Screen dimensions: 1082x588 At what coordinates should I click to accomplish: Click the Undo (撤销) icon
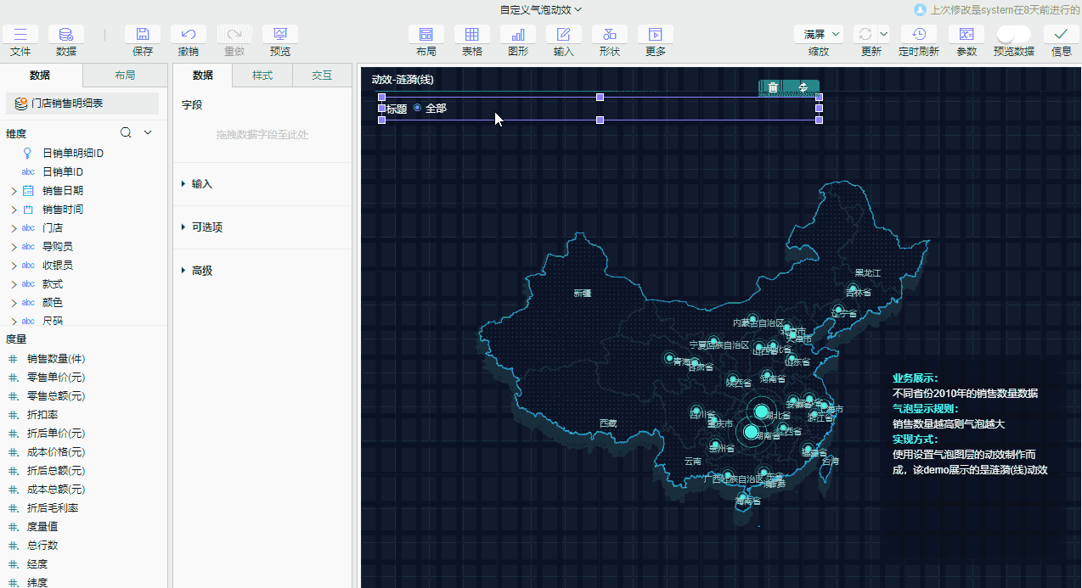click(x=189, y=35)
